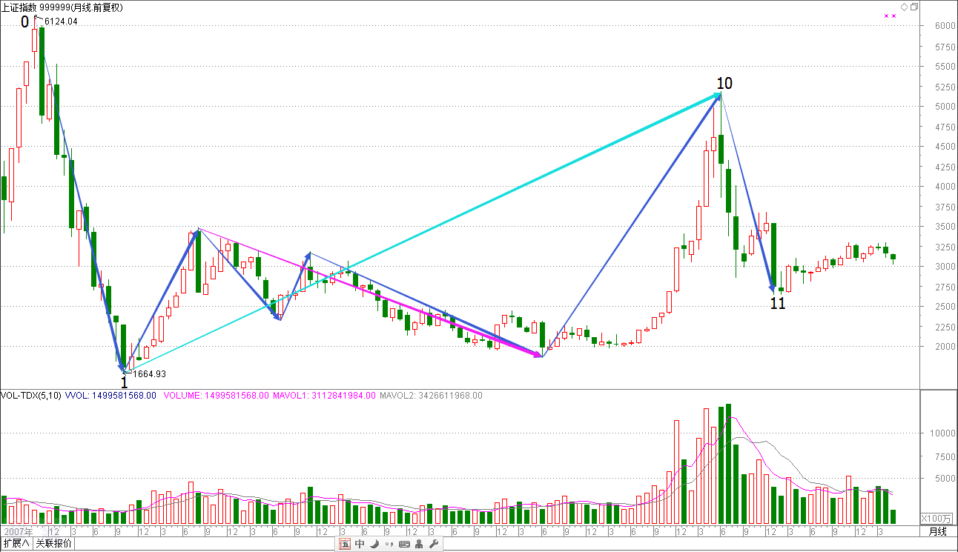Open the 关联报价 tab
This screenshot has height=552, width=958.
coord(54,544)
